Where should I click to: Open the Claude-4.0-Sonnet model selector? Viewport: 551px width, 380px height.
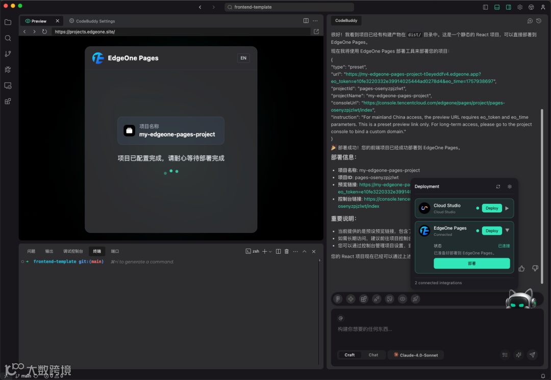pos(416,355)
